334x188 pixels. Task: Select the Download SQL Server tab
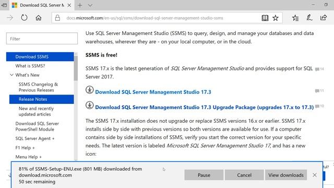[x=42, y=5]
